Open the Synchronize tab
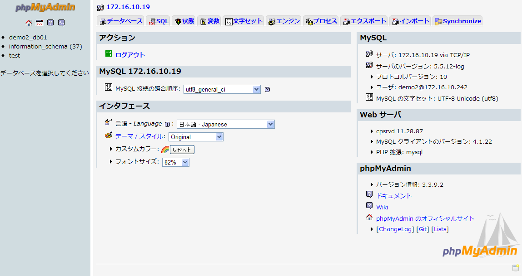 (x=457, y=21)
